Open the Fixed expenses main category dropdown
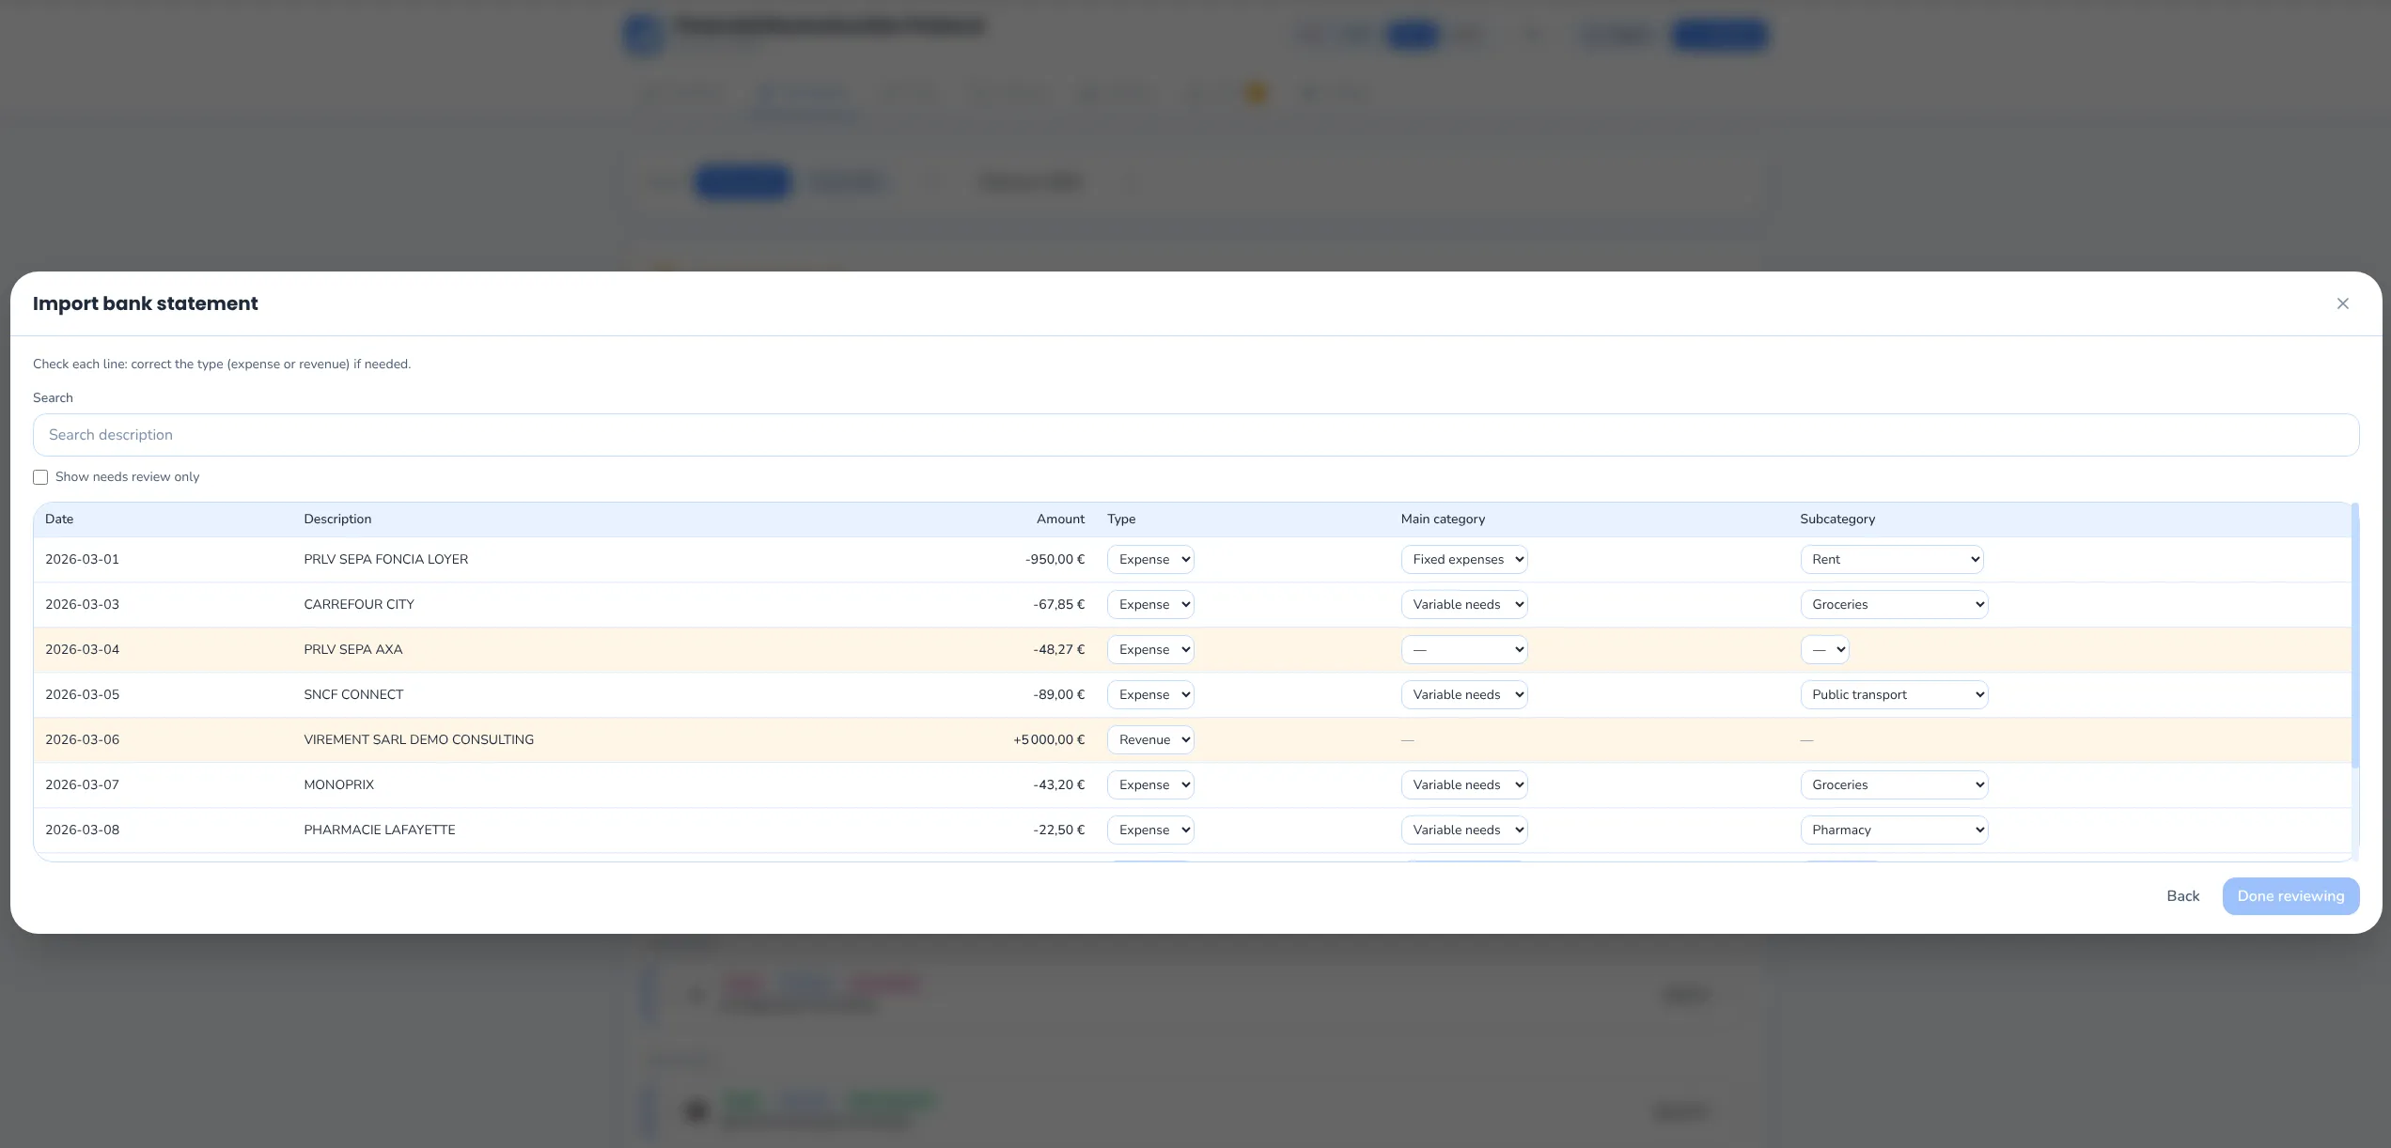The height and width of the screenshot is (1148, 2391). 1463,558
